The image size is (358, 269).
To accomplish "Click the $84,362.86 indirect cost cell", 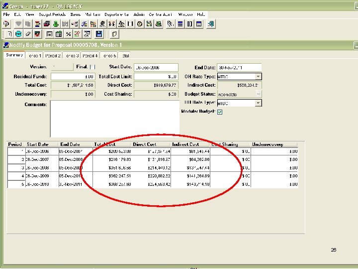I will click(x=190, y=159).
